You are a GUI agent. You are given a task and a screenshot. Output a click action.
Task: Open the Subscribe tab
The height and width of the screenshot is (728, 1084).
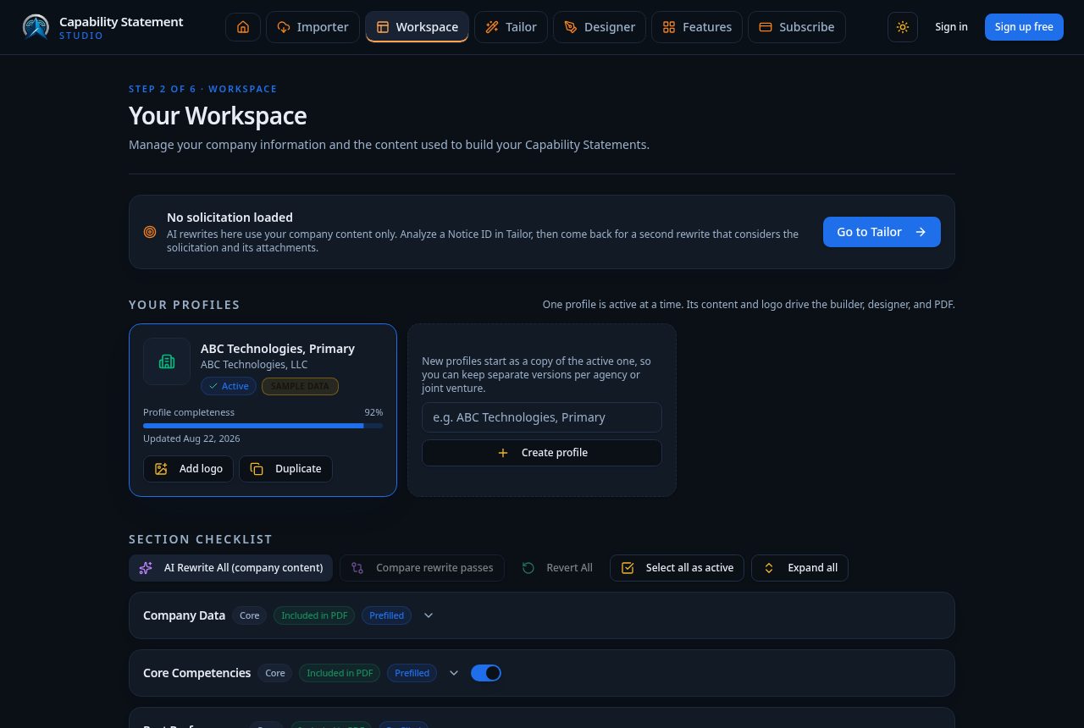(x=797, y=27)
